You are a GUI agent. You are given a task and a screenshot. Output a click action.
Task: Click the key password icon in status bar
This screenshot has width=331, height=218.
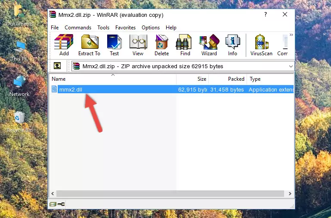61,204
